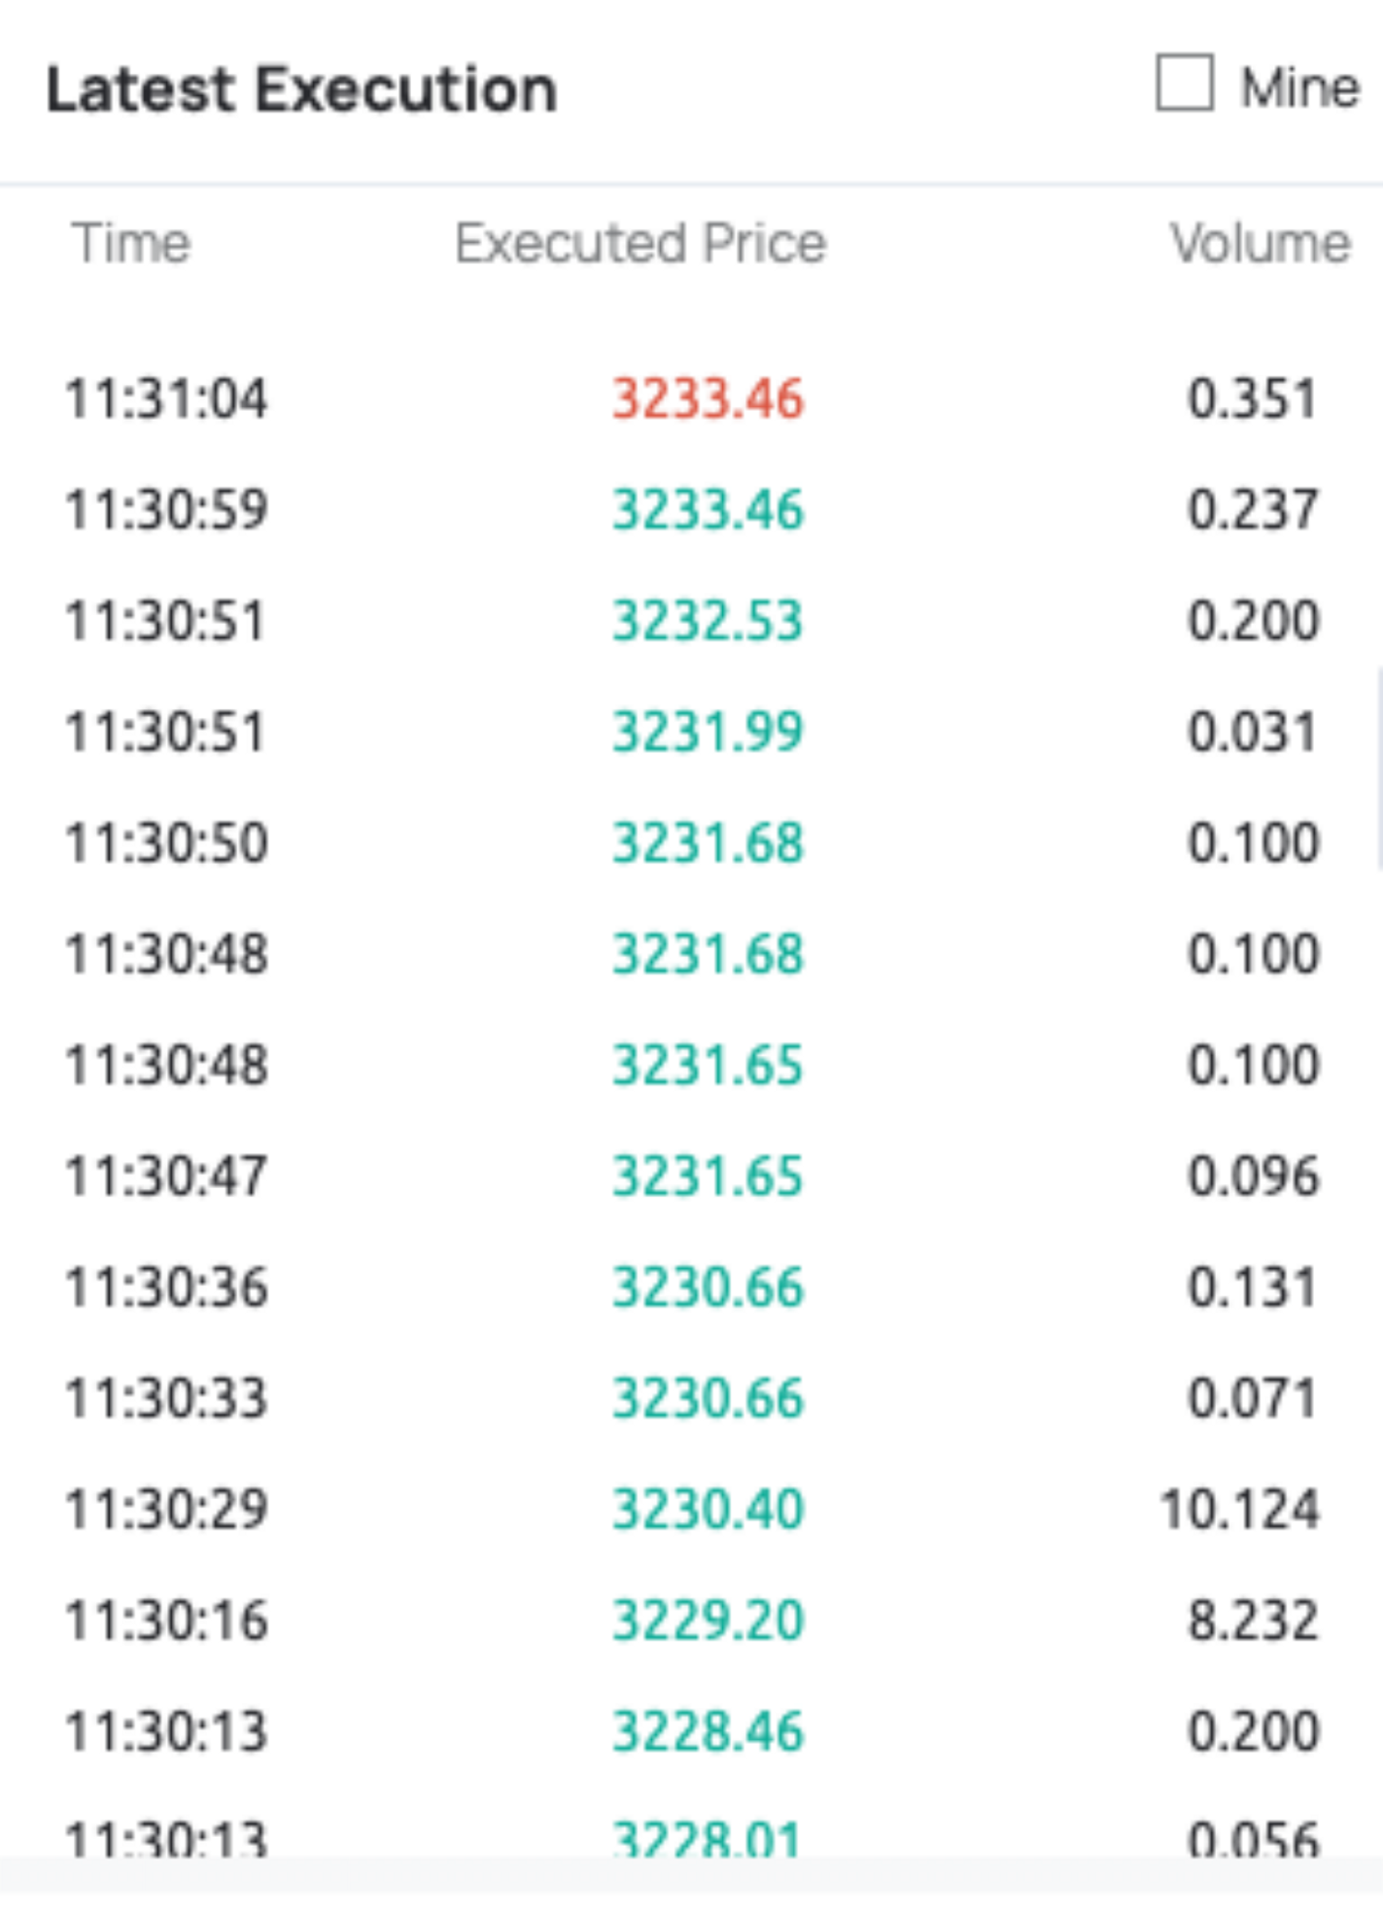Select the 8.232 volume entry
The width and height of the screenshot is (1383, 1906).
point(1254,1621)
